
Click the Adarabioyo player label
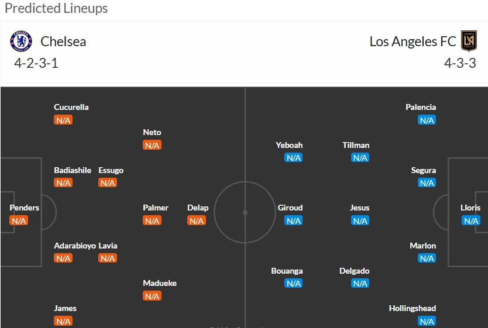pyautogui.click(x=75, y=246)
